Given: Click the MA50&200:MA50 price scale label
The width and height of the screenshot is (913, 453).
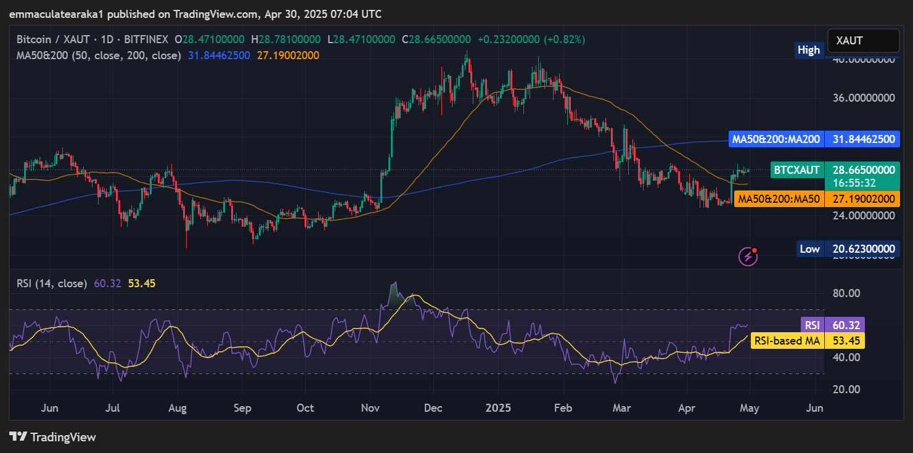Looking at the screenshot, I should pyautogui.click(x=779, y=199).
